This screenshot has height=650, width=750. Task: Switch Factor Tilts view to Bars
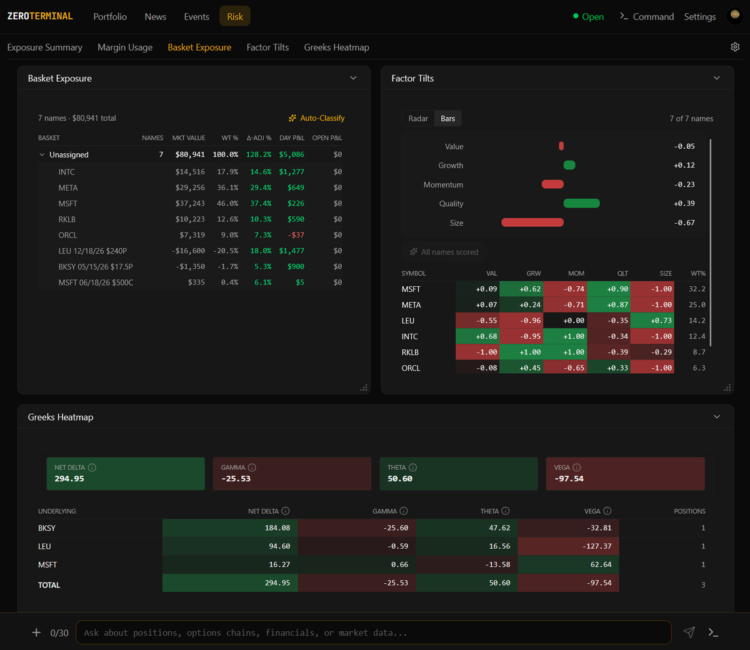(x=448, y=119)
